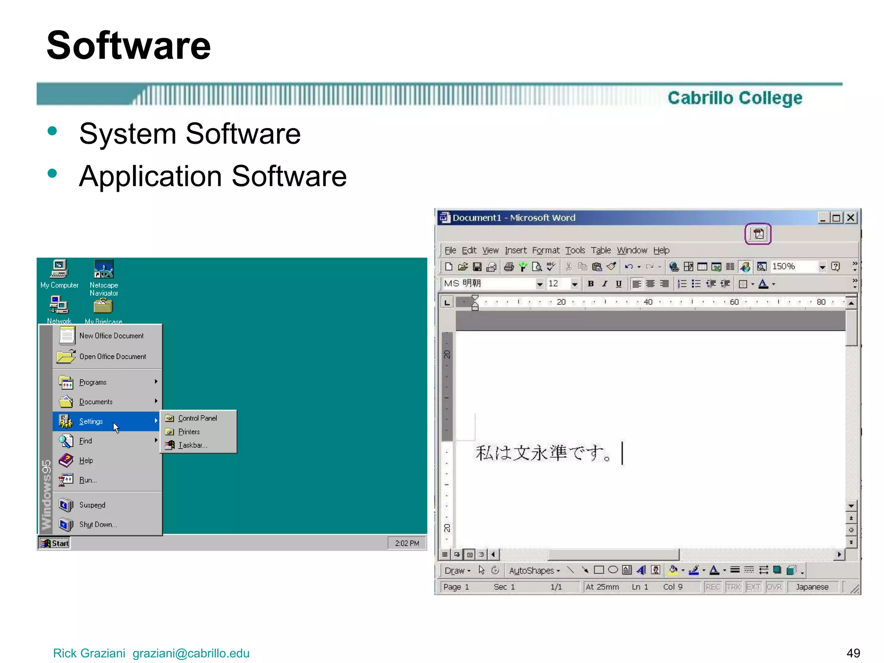Viewport: 884px width, 663px height.
Task: Toggle the Drawing toolbar button in Standard toolbar
Action: [745, 267]
